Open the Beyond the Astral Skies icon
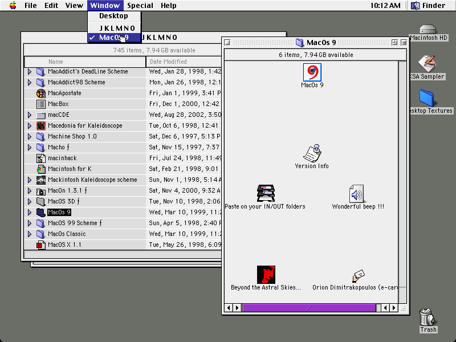Screen dimensions: 456x342 point(266,275)
